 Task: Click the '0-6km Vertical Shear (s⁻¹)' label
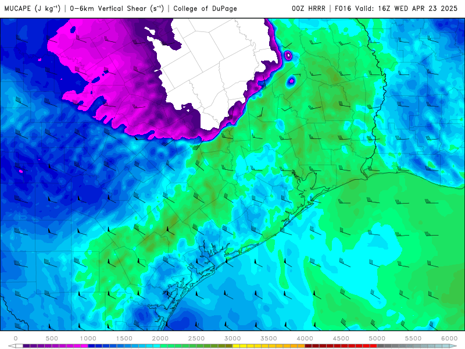tap(117, 8)
